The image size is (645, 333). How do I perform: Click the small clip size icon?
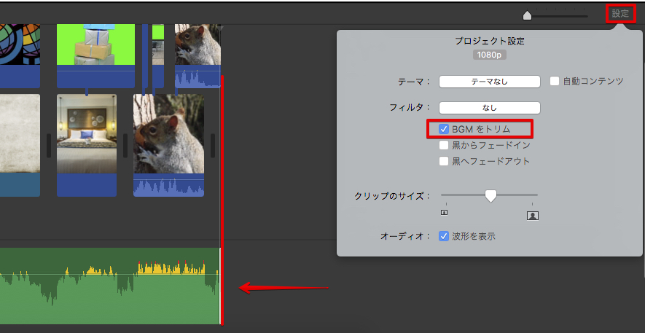coord(445,213)
